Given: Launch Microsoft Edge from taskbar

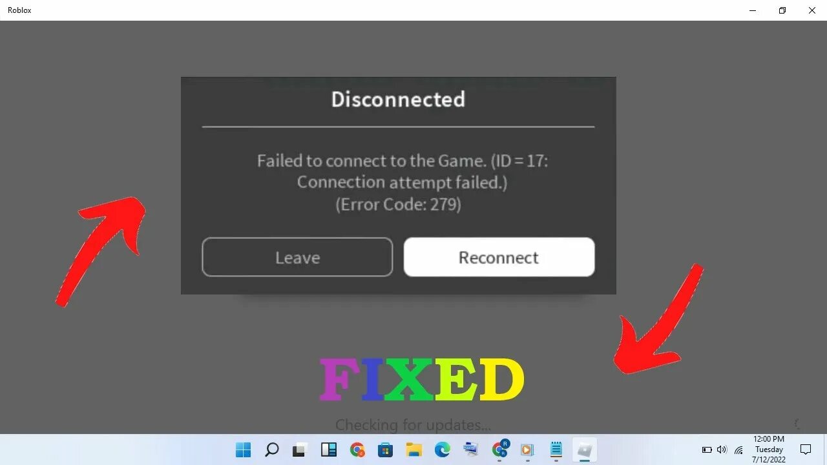Looking at the screenshot, I should [443, 449].
